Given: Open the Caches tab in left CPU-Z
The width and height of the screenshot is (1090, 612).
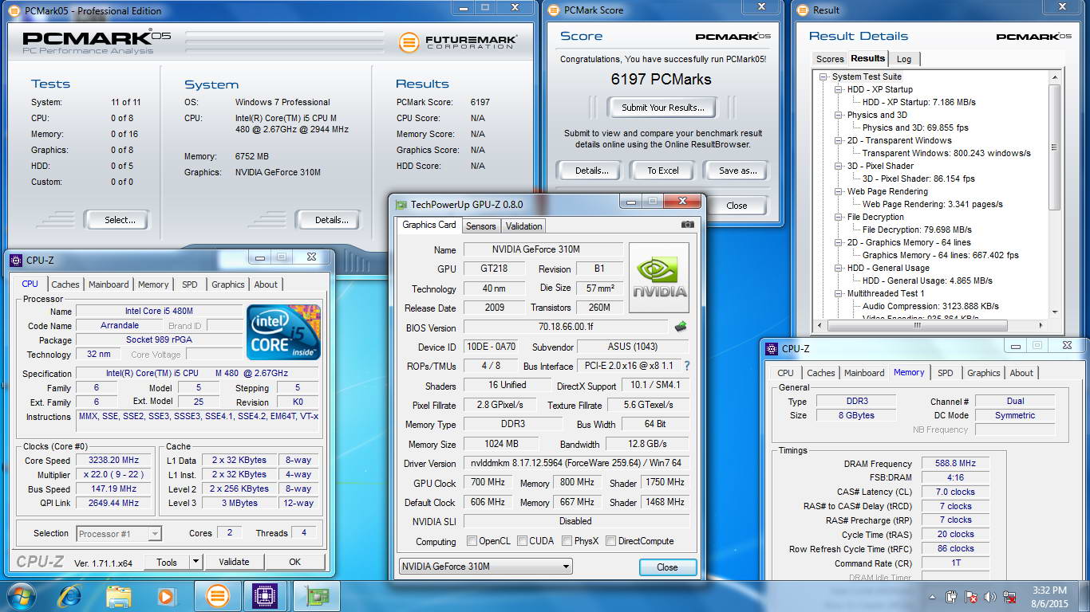Looking at the screenshot, I should tap(65, 284).
